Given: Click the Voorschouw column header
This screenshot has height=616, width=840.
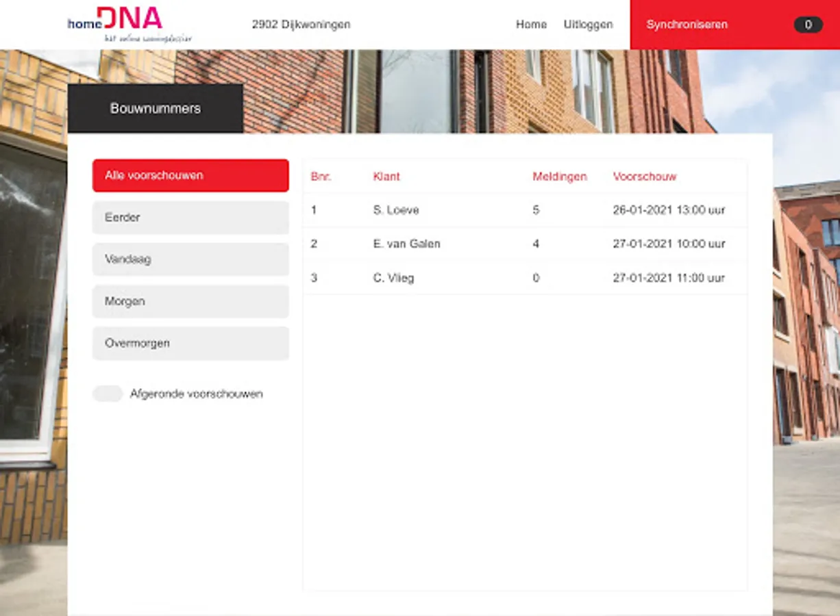Looking at the screenshot, I should pos(645,177).
